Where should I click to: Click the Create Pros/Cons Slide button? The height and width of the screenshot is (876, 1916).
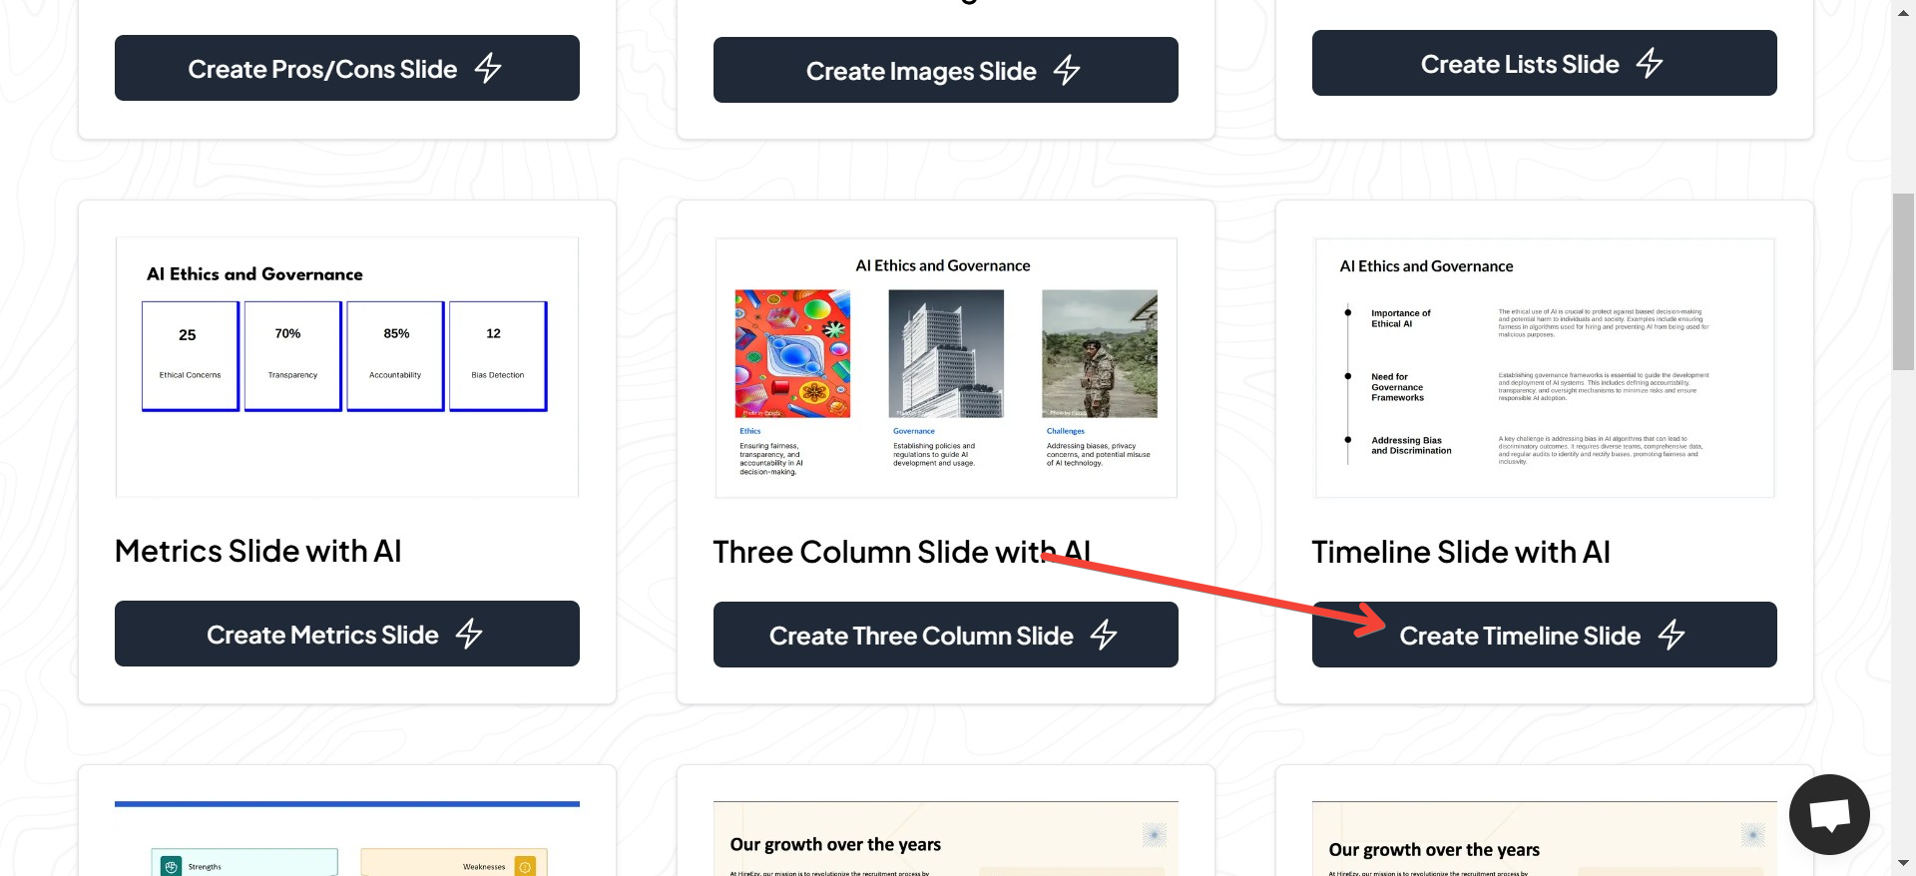click(x=346, y=68)
